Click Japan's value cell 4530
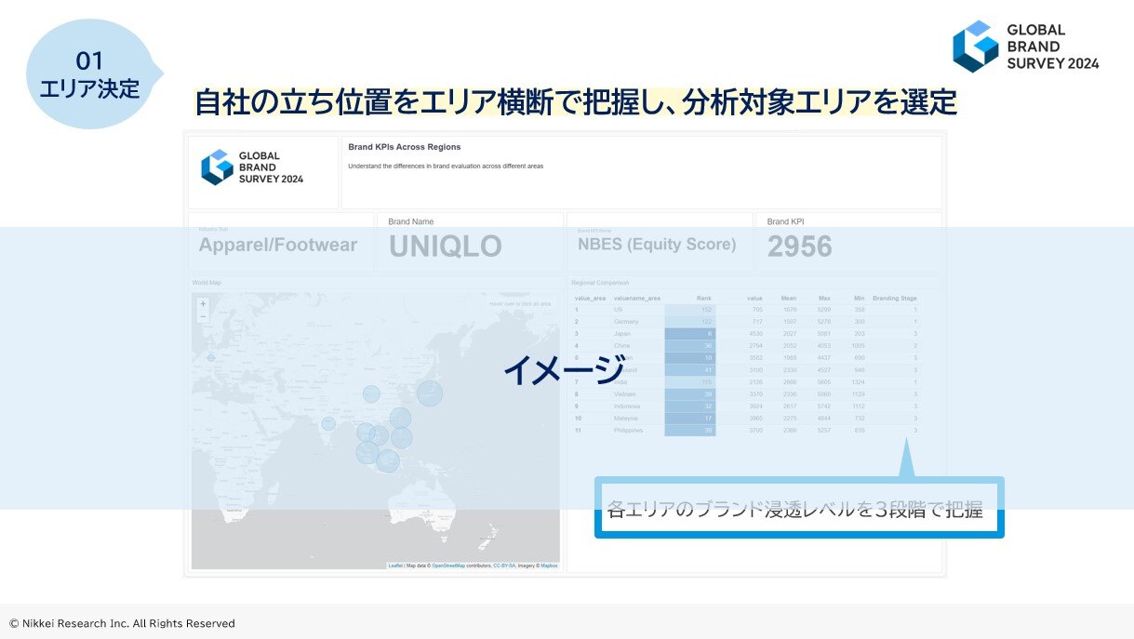Screen dimensions: 1134x639 [x=757, y=334]
